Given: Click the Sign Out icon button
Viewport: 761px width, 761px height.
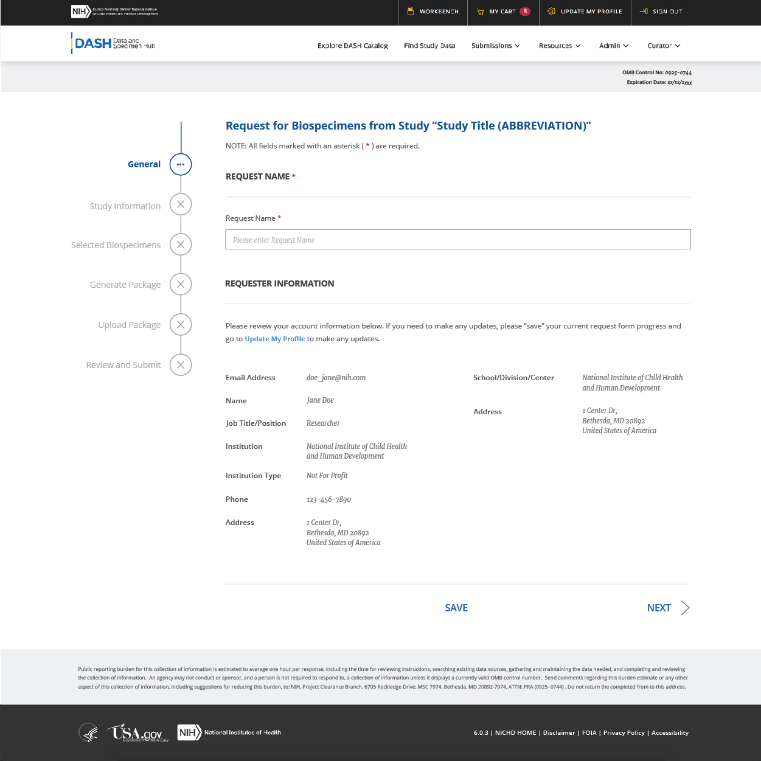Looking at the screenshot, I should click(x=644, y=12).
